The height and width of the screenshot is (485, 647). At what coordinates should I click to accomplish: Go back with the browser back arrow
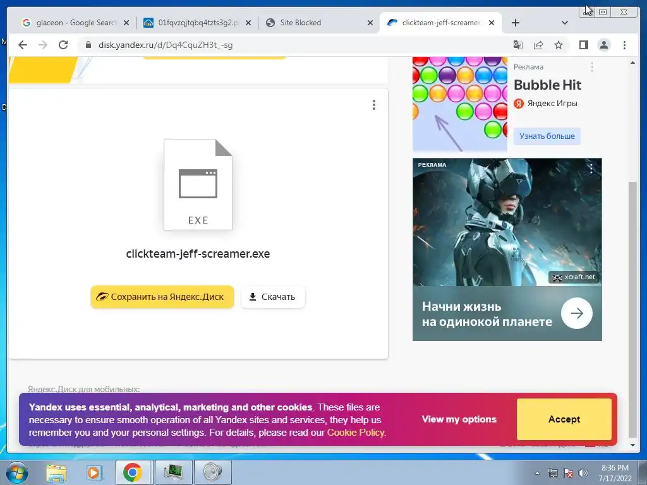23,45
